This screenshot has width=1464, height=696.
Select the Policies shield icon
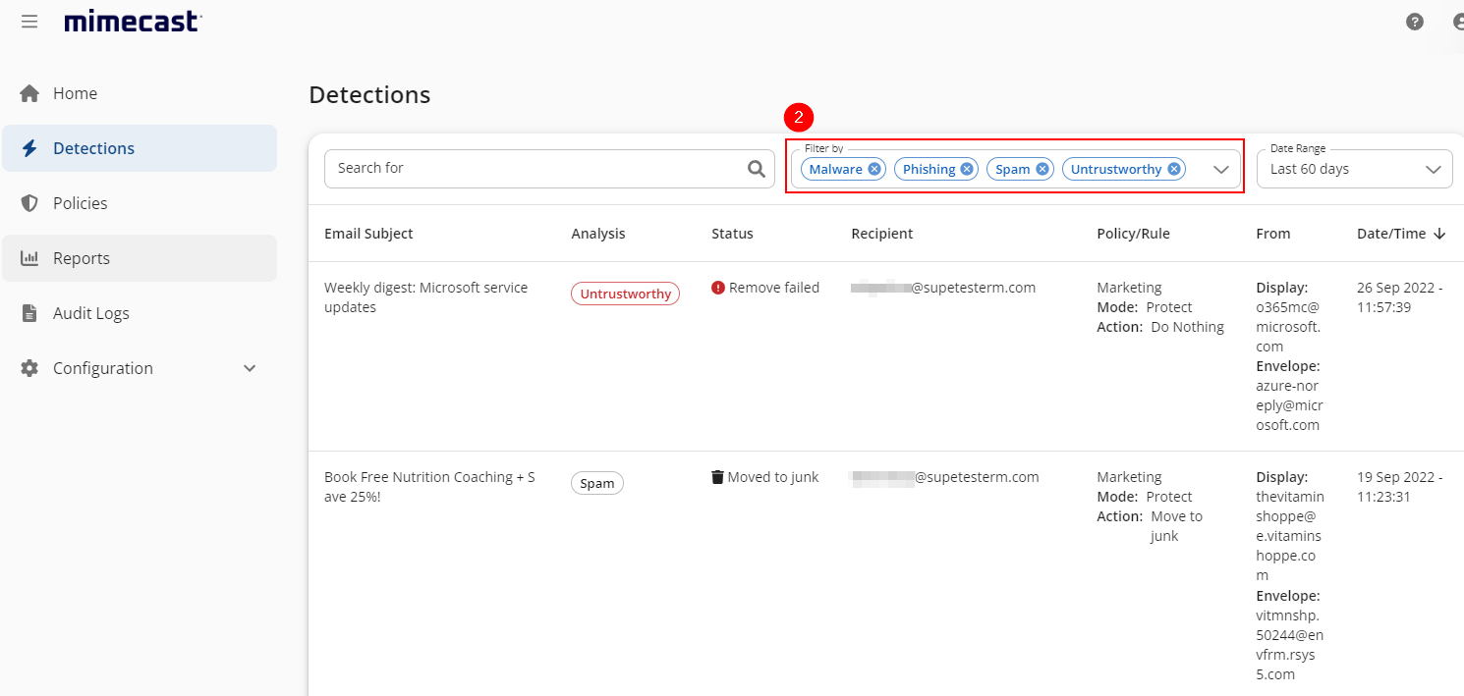28,202
